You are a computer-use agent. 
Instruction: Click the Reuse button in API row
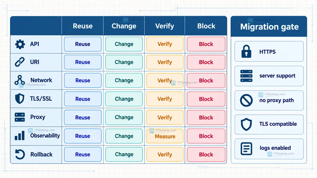(x=83, y=44)
